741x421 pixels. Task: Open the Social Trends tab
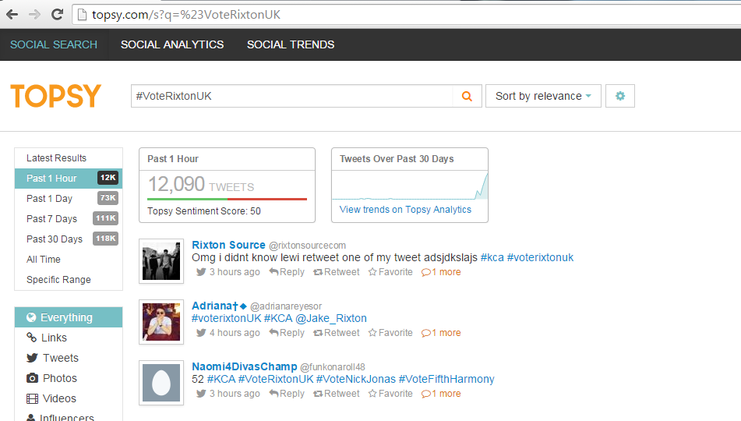click(291, 44)
